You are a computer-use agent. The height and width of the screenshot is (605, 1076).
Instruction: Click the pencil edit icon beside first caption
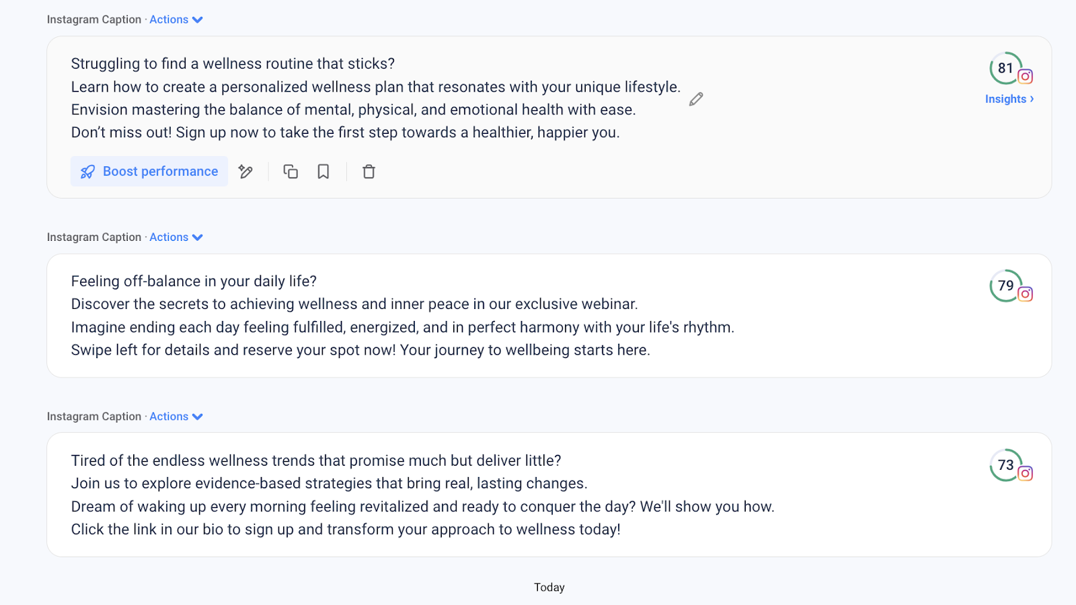click(x=696, y=99)
